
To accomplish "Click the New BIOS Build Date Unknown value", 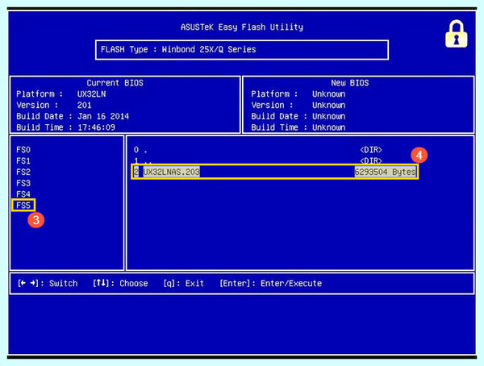I will point(329,116).
